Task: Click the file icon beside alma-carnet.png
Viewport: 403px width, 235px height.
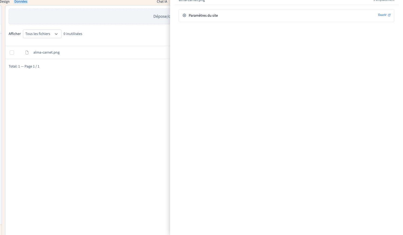Action: pyautogui.click(x=27, y=52)
